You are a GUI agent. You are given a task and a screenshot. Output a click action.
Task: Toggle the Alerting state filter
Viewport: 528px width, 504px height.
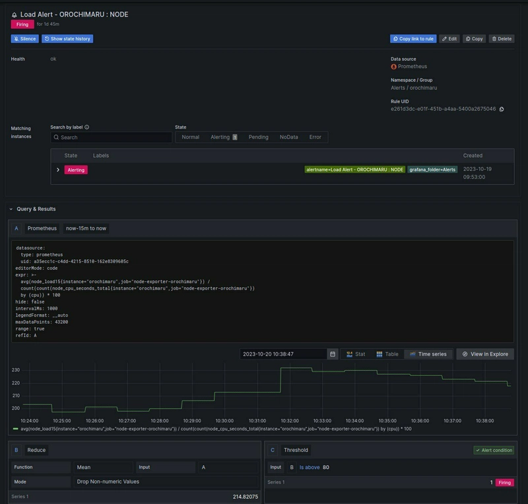[x=223, y=137]
